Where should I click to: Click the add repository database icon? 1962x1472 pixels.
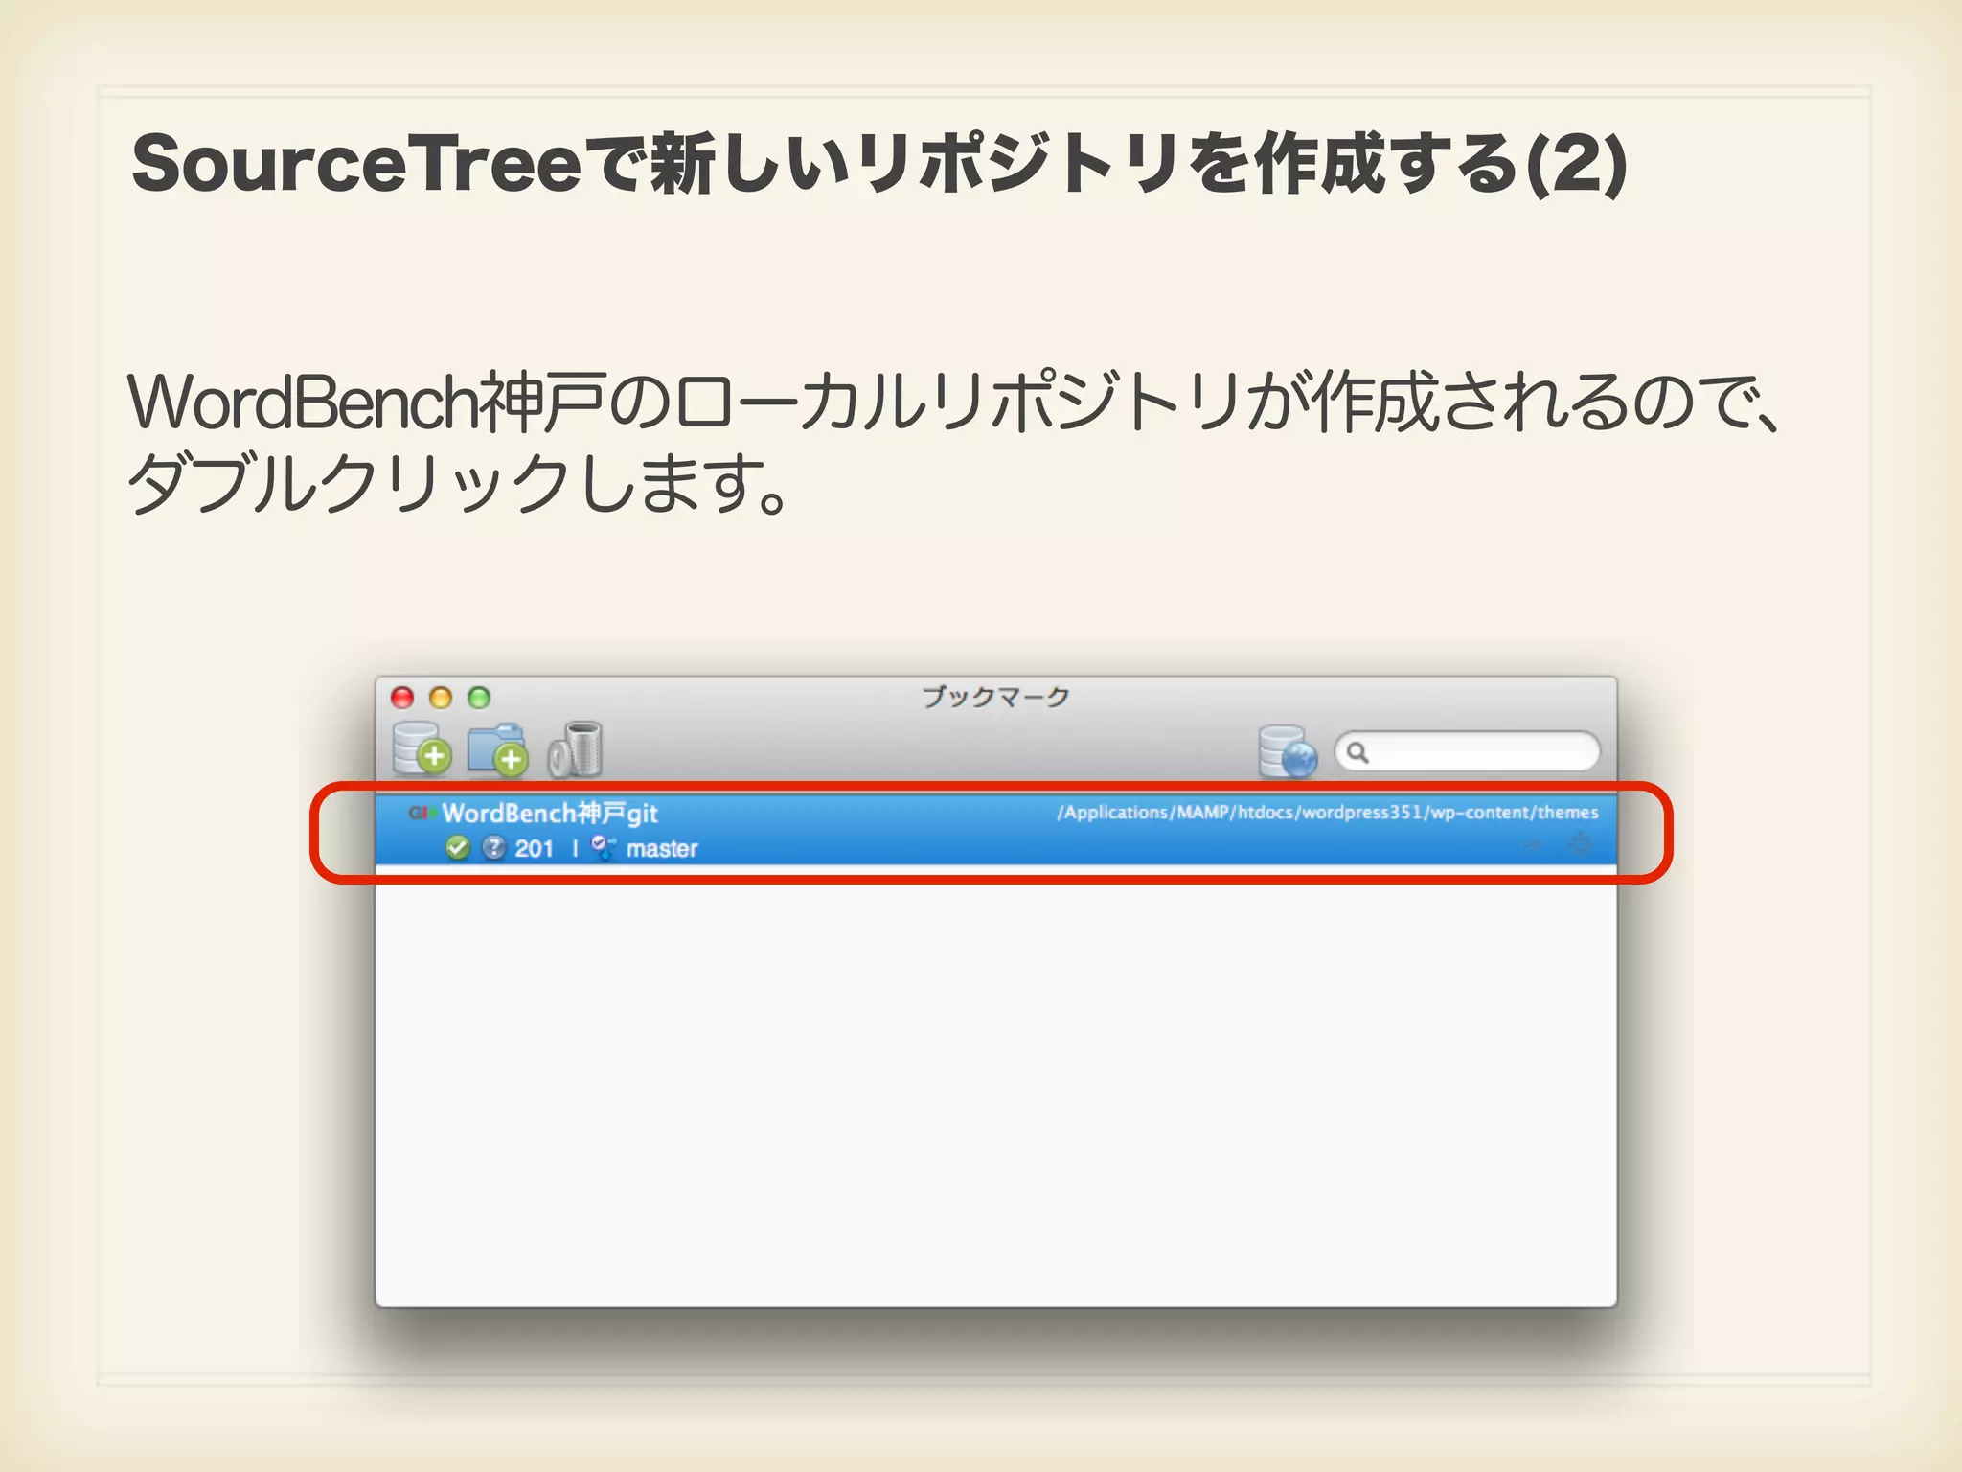click(x=421, y=748)
